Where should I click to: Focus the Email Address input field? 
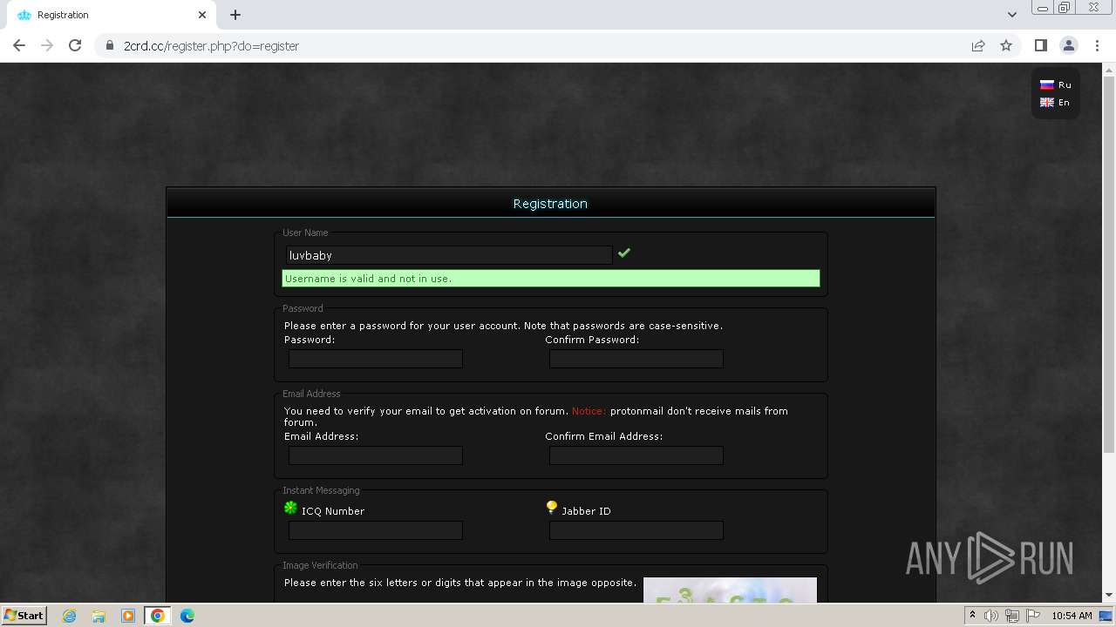(376, 455)
